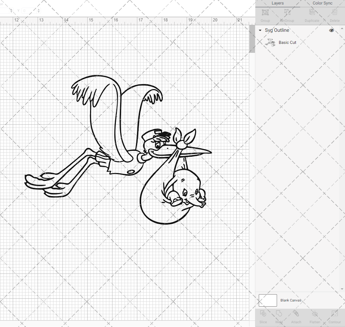Click the Basic Cut layer thumbnail
The width and height of the screenshot is (345, 327).
point(271,42)
